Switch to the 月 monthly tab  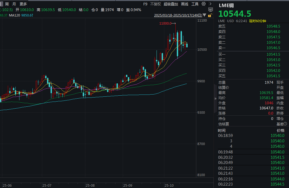click(x=14, y=4)
